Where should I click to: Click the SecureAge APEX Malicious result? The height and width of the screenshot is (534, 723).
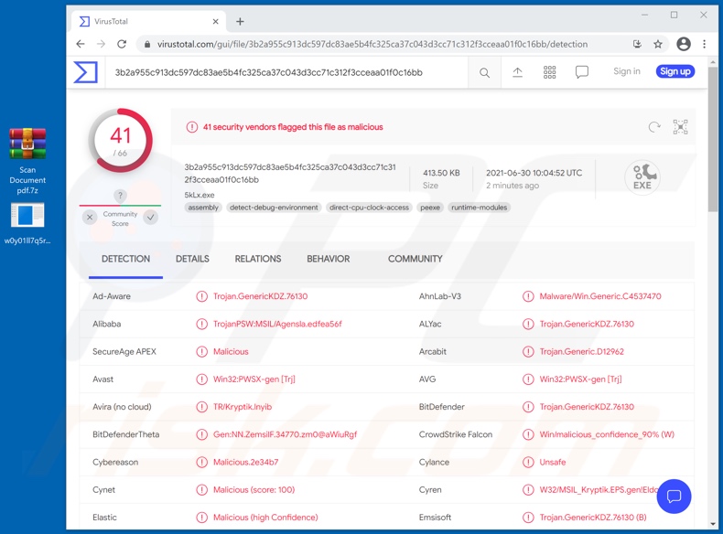pyautogui.click(x=231, y=351)
